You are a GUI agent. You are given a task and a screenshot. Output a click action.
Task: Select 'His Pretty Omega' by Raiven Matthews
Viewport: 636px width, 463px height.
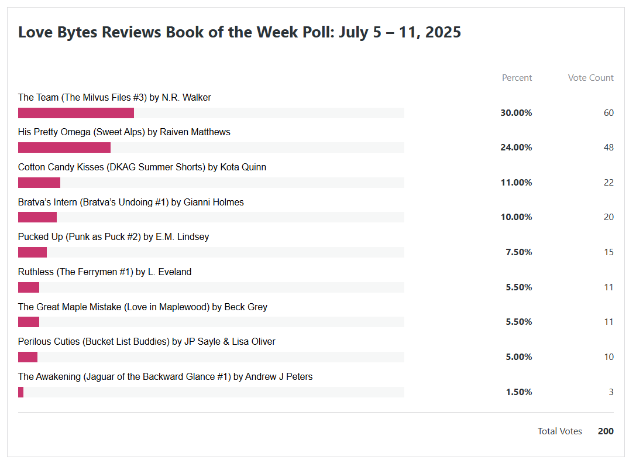(x=124, y=132)
